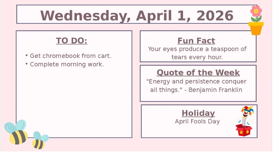The height and width of the screenshot is (152, 275).
Task: Select "Get chromebook from cart." bullet item
Action: (70, 56)
